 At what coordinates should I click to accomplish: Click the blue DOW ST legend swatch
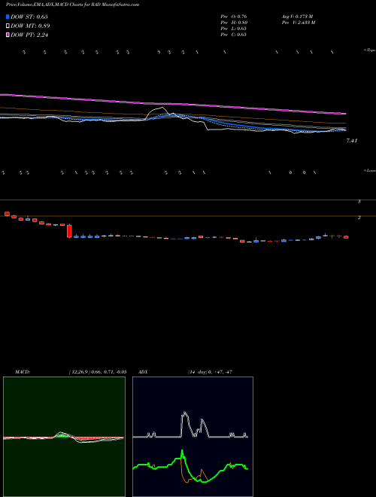(8, 17)
